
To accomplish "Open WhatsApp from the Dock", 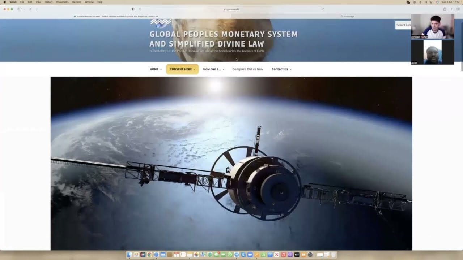I will [x=230, y=255].
